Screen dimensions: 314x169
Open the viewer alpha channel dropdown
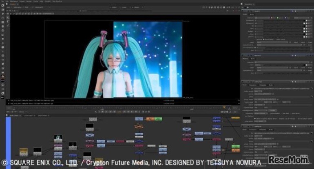tap(18, 7)
